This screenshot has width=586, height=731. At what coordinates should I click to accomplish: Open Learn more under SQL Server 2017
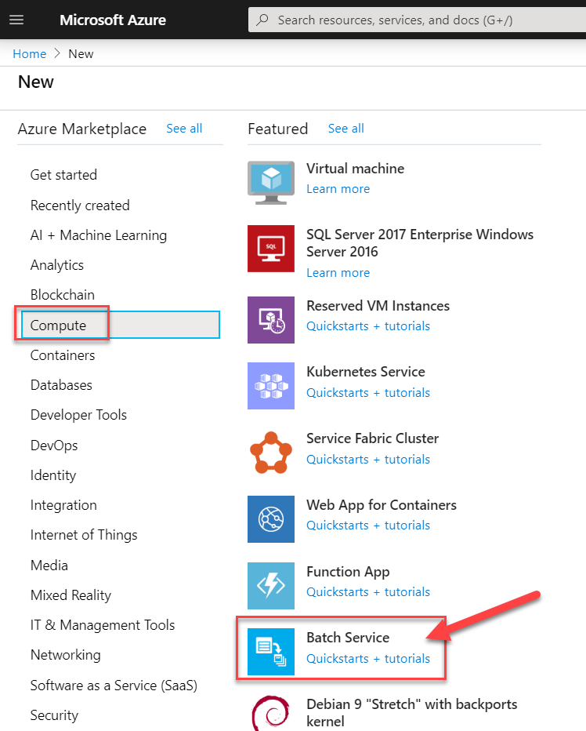click(x=338, y=273)
